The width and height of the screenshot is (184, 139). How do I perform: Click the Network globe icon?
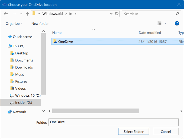(x=10, y=112)
